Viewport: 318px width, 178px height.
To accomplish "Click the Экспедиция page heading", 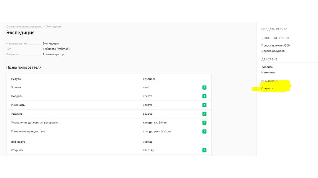I will click(x=20, y=33).
